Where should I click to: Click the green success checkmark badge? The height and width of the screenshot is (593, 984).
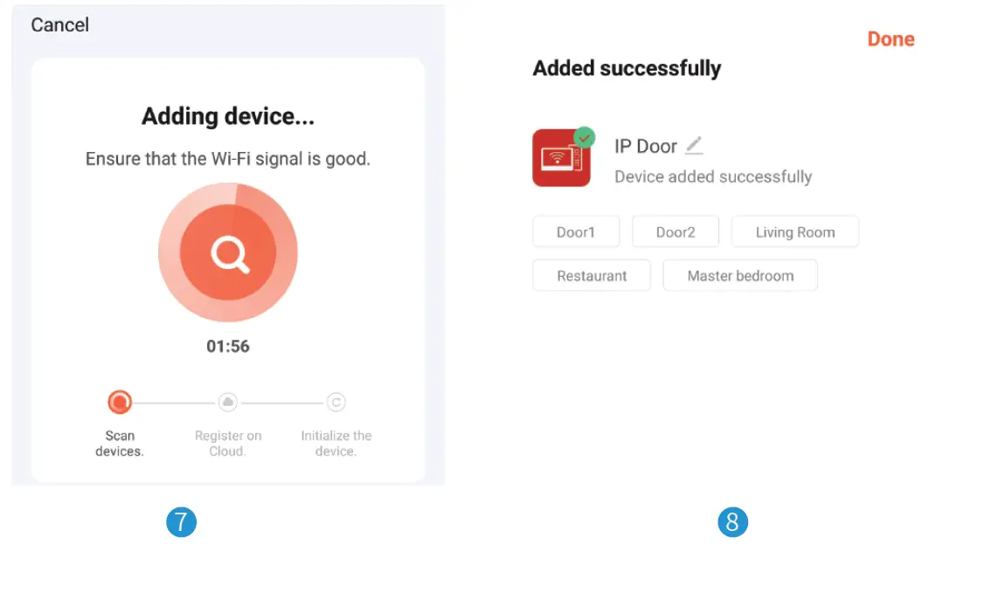(x=584, y=138)
